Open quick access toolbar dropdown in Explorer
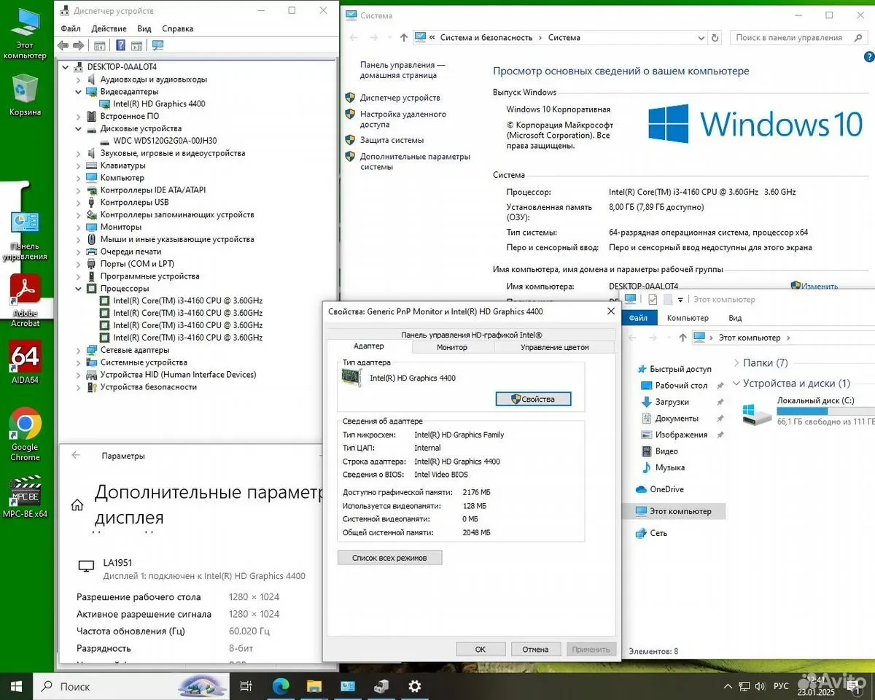This screenshot has height=700, width=875. (x=680, y=300)
